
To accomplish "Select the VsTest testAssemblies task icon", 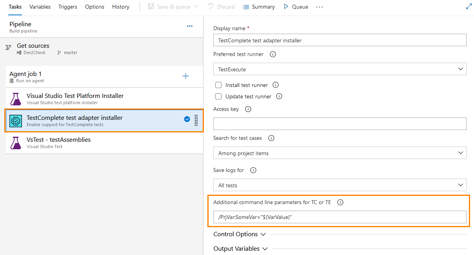I will (x=16, y=143).
